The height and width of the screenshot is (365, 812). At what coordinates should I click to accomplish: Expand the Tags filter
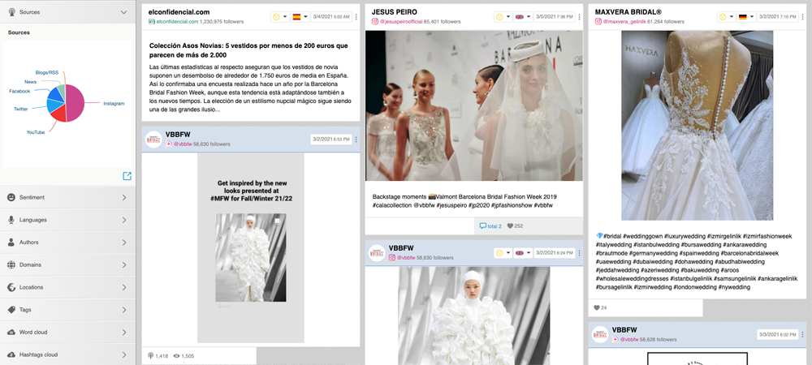(x=124, y=310)
